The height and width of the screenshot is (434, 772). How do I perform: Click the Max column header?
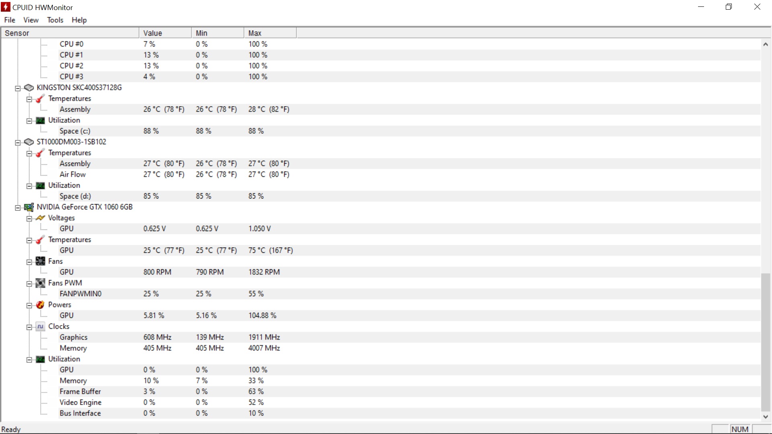(270, 33)
